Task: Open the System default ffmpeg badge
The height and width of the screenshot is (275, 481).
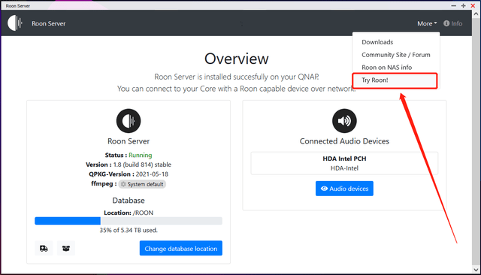Action: (x=142, y=184)
